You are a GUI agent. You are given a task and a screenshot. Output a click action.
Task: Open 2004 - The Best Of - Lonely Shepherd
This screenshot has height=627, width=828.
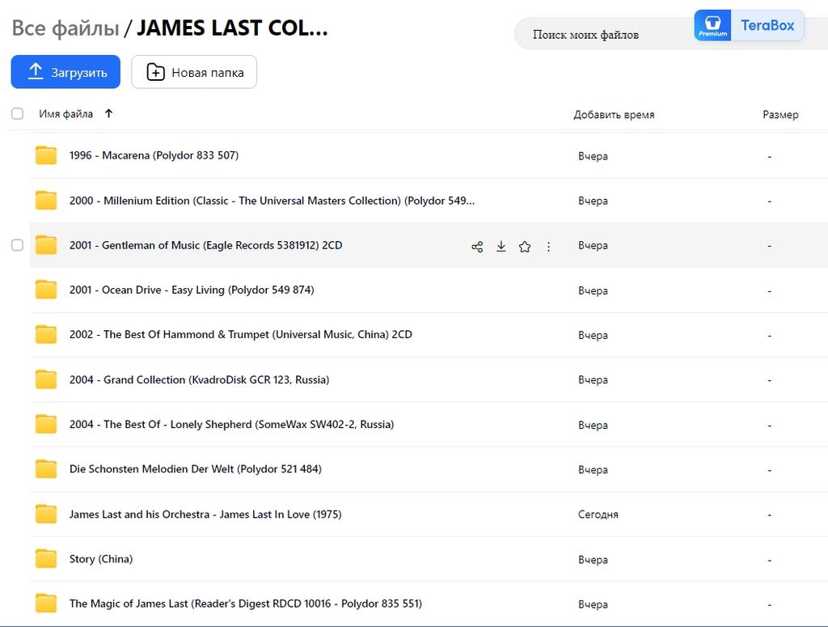tap(231, 424)
